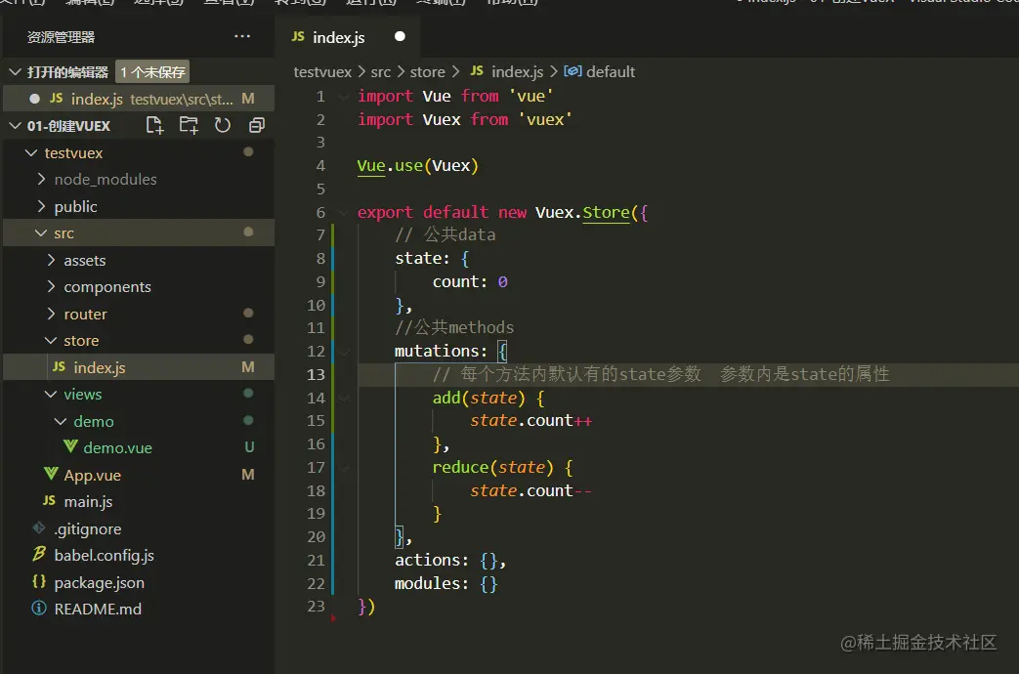Image resolution: width=1019 pixels, height=674 pixels.
Task: Expand the router folder
Action: click(51, 314)
